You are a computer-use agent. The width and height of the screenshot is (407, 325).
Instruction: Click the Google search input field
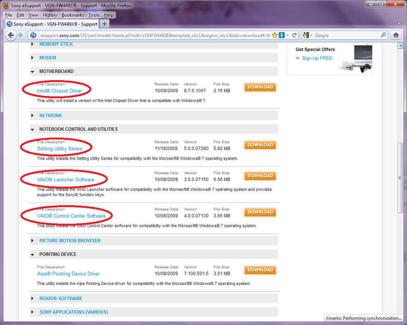pyautogui.click(x=347, y=35)
